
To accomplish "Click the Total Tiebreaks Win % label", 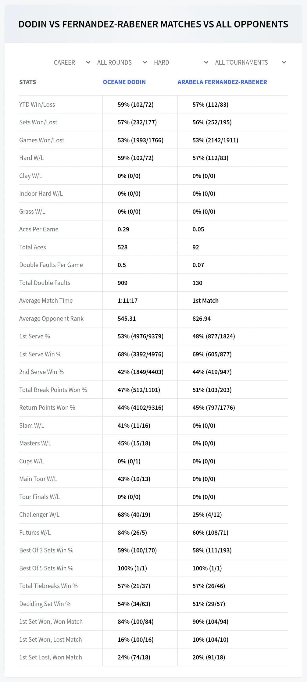I will click(48, 586).
